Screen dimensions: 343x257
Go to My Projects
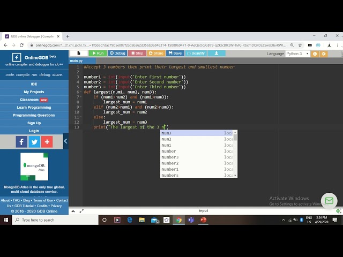click(x=34, y=92)
